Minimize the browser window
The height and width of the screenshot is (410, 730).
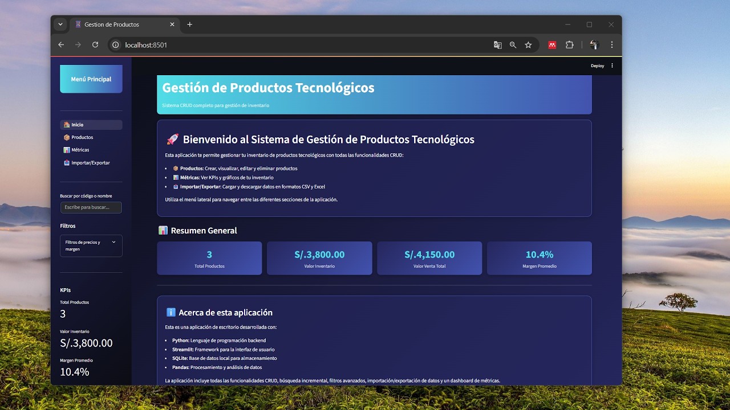click(568, 24)
